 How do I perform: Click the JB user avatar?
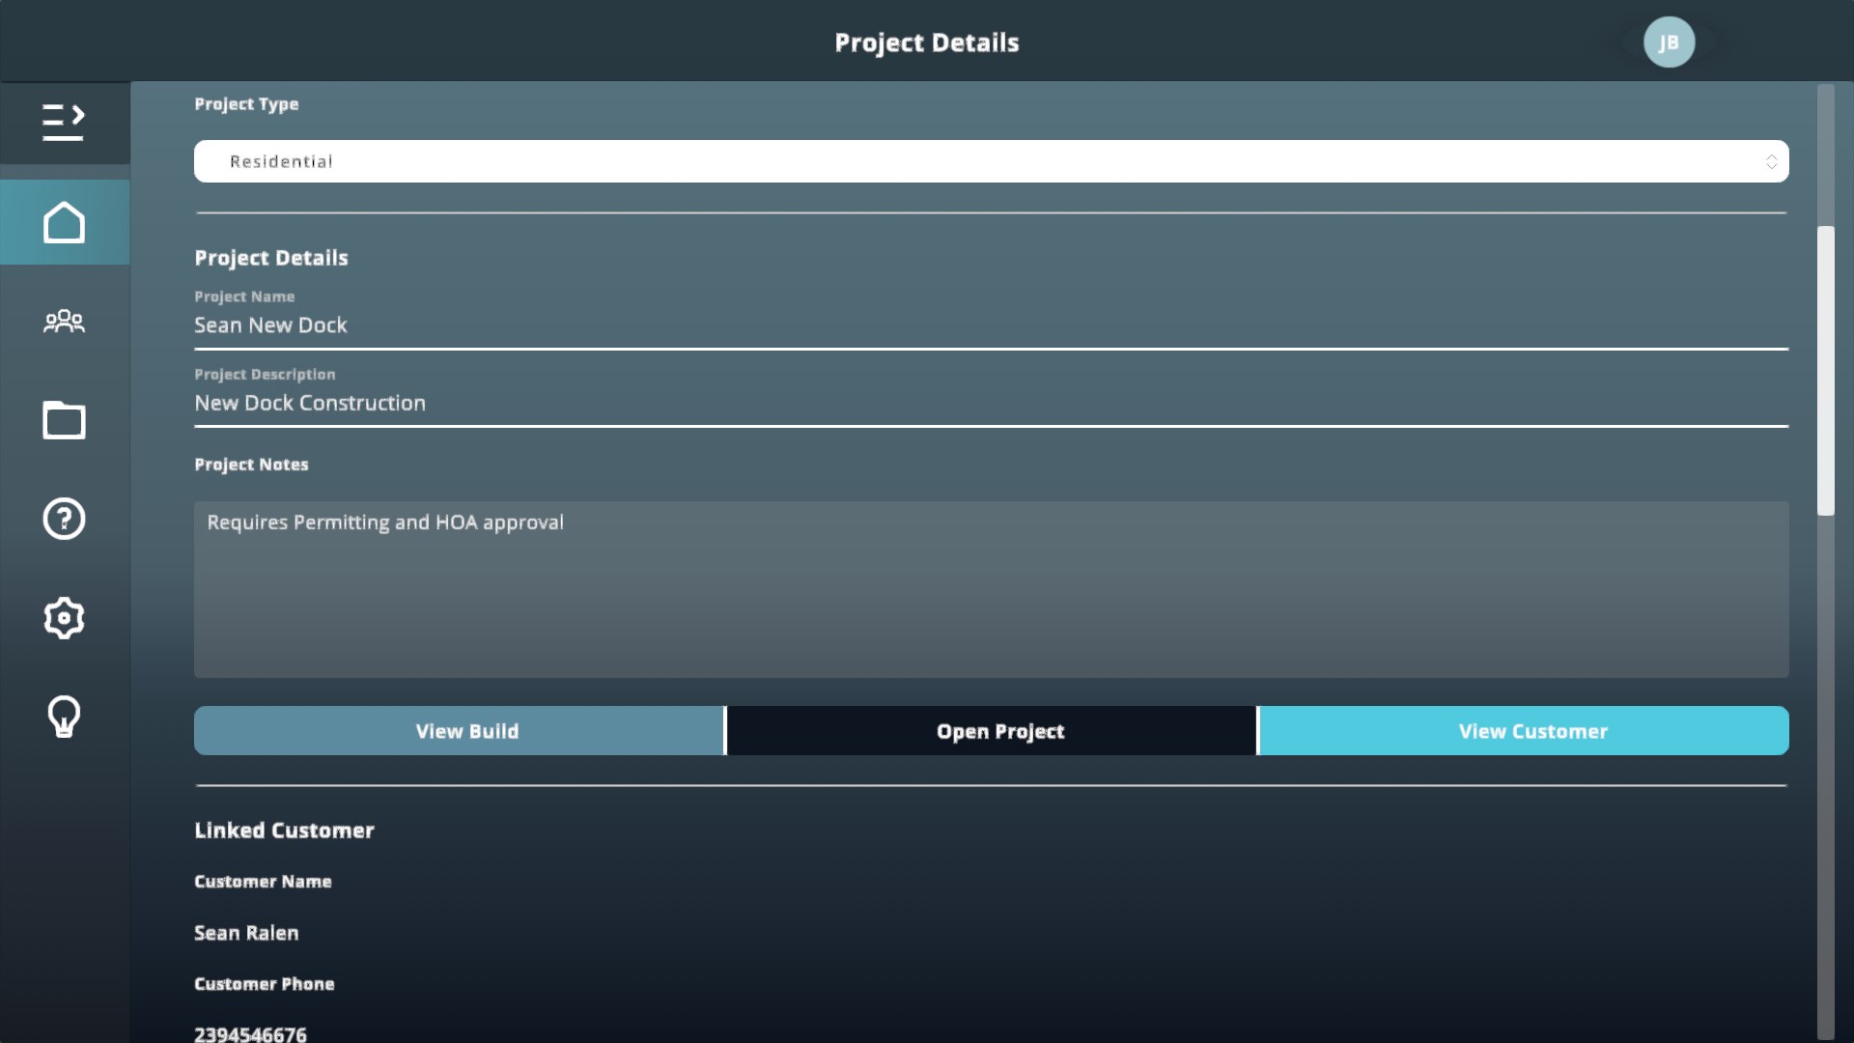[1669, 42]
